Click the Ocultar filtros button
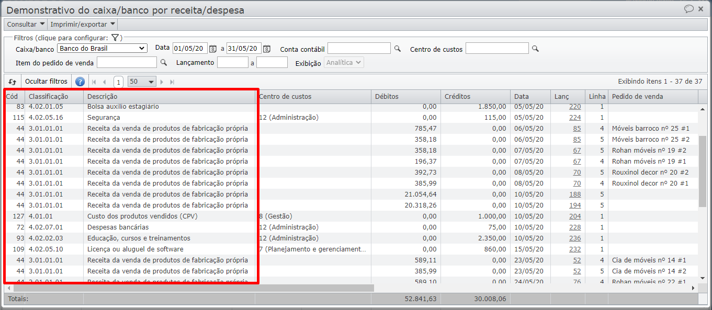The width and height of the screenshot is (712, 310). point(47,82)
